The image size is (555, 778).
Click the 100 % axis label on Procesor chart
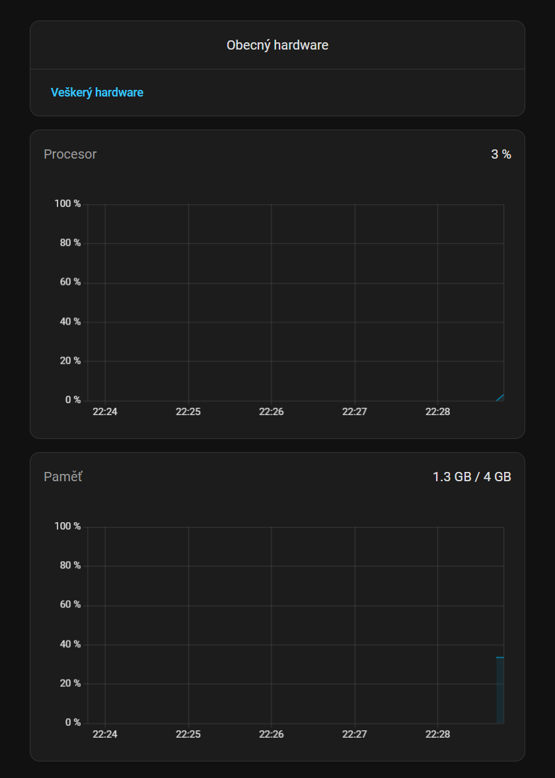click(67, 204)
